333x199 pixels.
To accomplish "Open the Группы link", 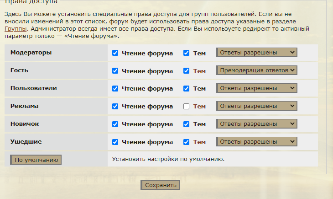I will click(16, 29).
